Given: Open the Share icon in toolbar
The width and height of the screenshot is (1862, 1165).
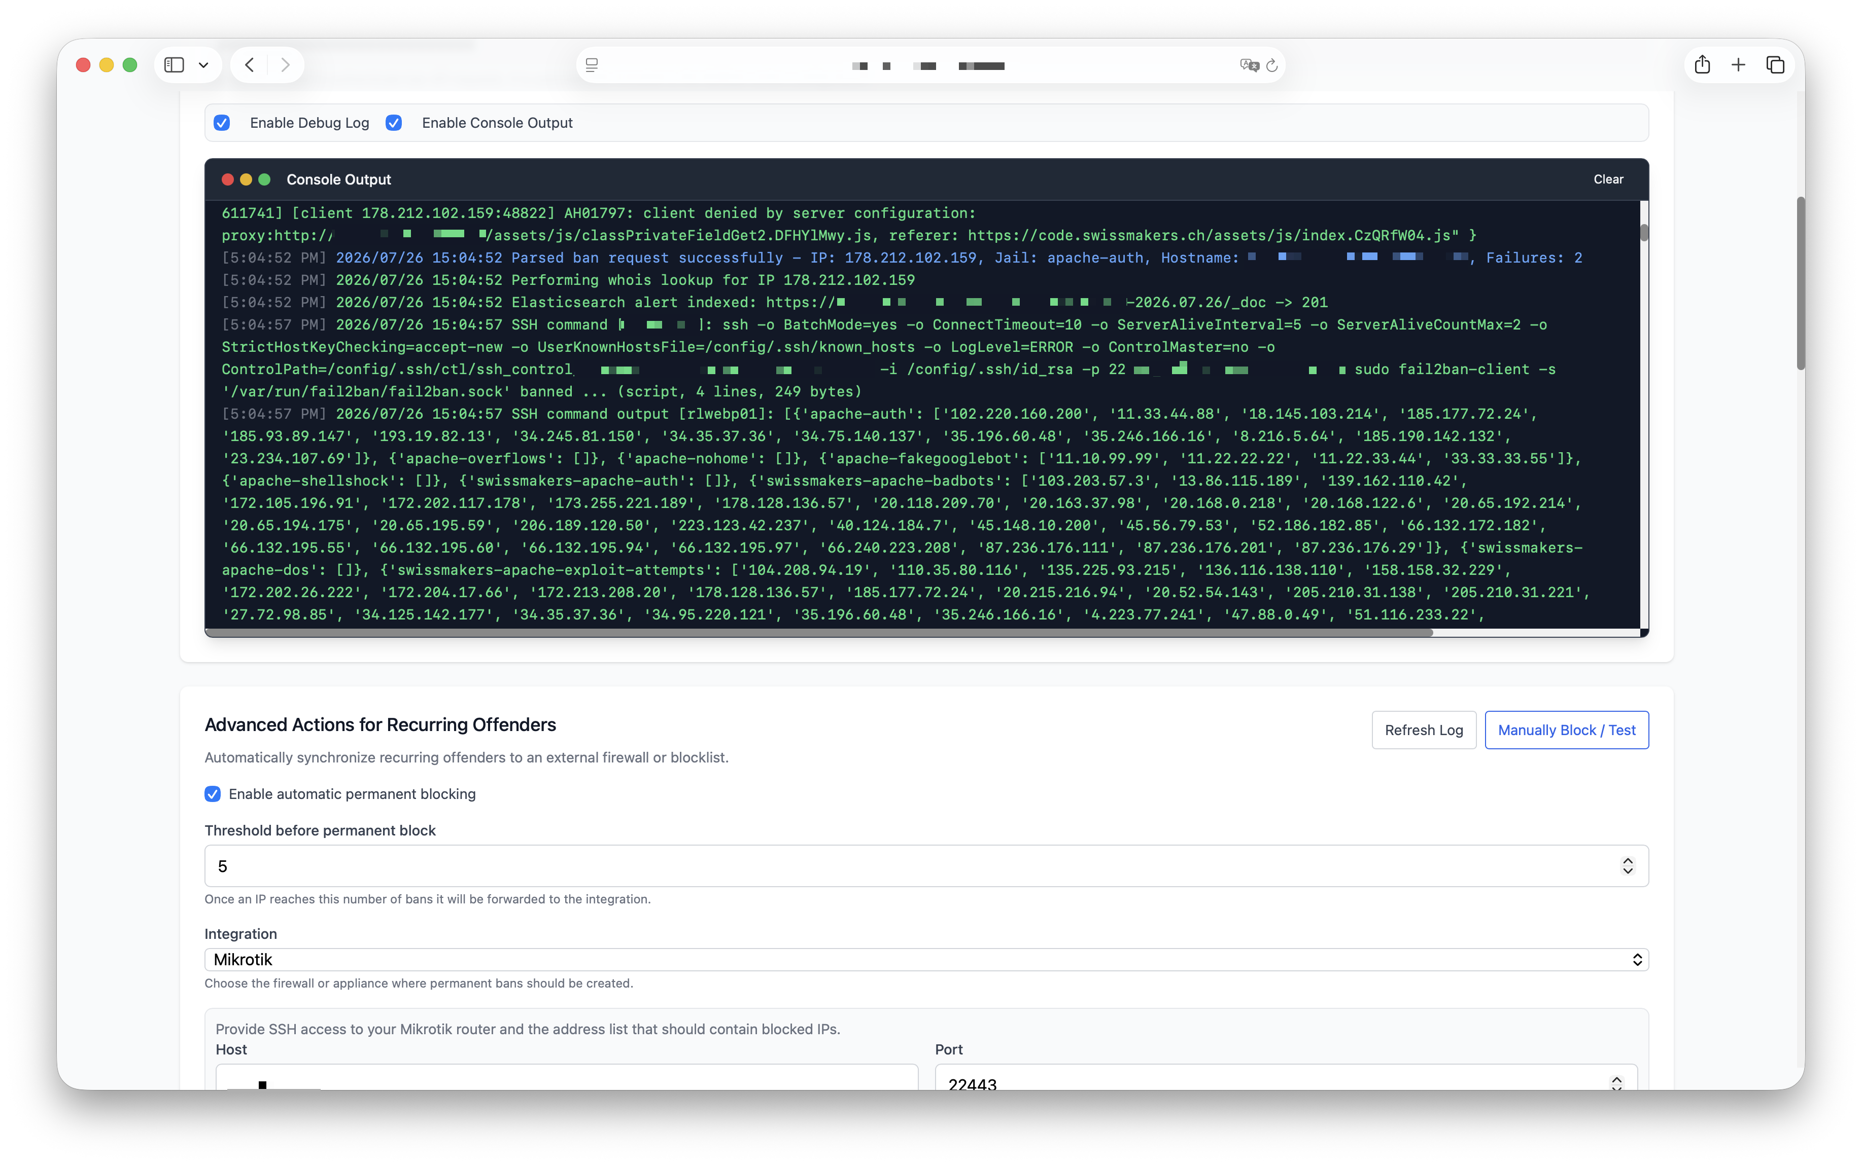Looking at the screenshot, I should tap(1702, 65).
